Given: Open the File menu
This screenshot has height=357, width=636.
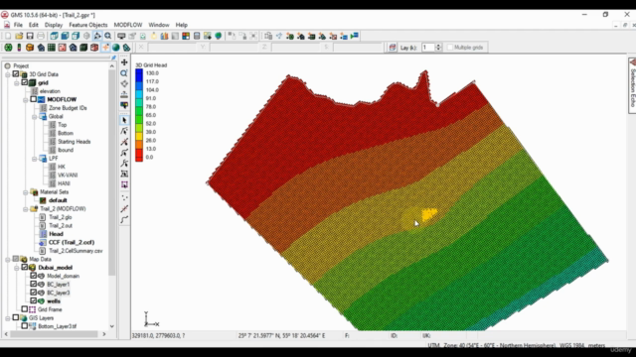Looking at the screenshot, I should 18,25.
